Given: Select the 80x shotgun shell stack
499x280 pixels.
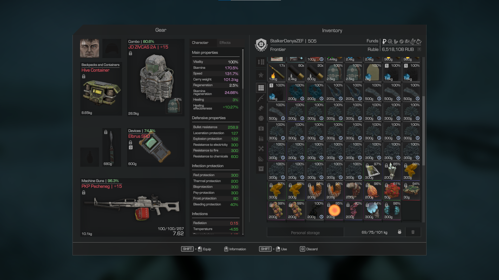Looking at the screenshot, I should (296, 72).
